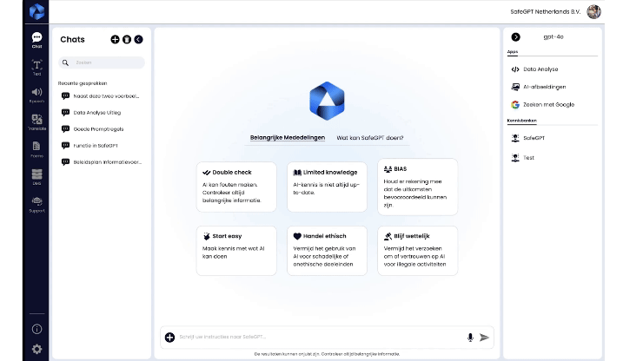Start a new chat with the plus icon

[116, 39]
